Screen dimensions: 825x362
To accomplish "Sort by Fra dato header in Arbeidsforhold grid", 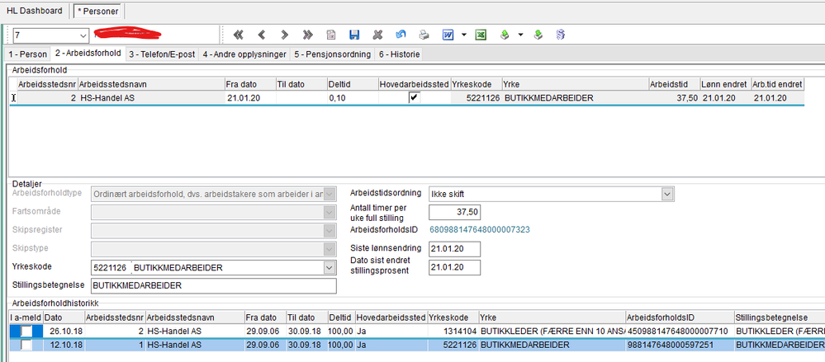I will click(250, 84).
